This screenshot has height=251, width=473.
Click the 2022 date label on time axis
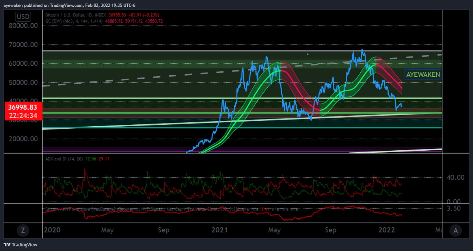click(x=387, y=231)
